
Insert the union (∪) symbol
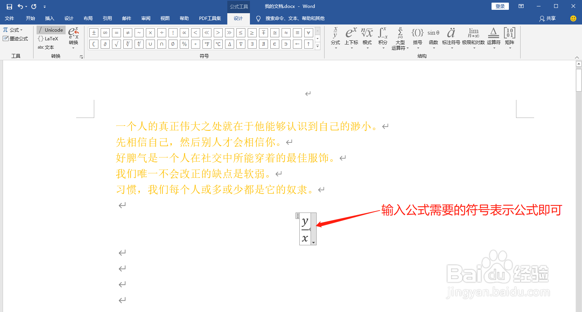click(150, 44)
